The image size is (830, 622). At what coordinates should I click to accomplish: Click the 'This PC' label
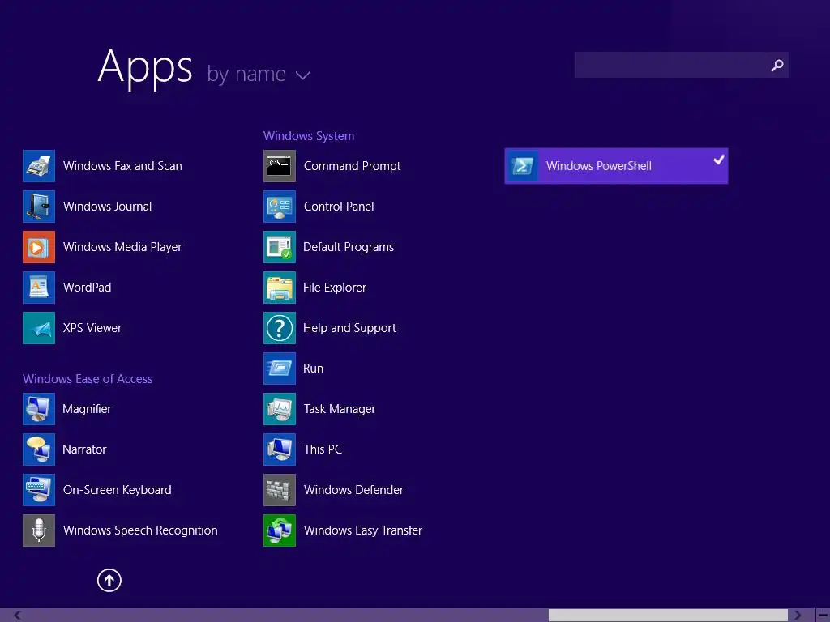coord(323,449)
